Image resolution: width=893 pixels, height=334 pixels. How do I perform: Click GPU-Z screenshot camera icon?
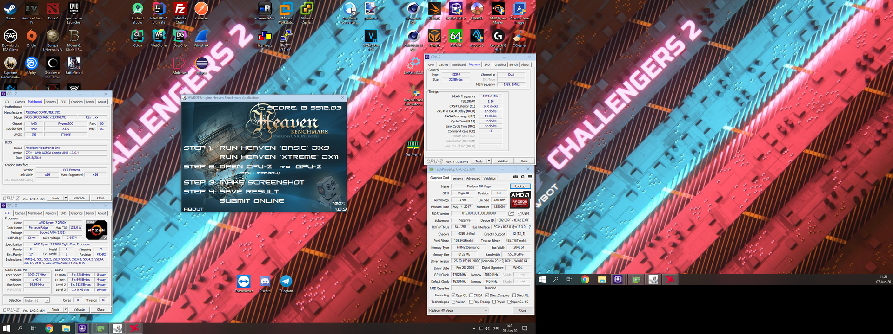coord(515,177)
